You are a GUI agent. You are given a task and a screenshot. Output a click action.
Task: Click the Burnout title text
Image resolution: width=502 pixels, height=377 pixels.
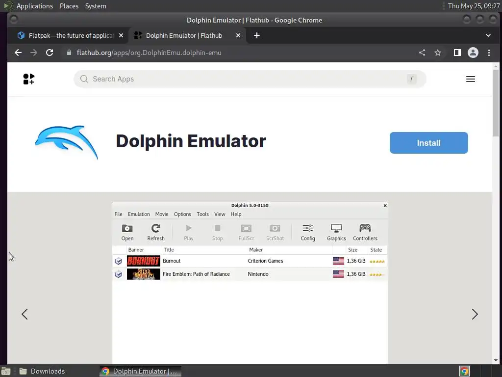click(172, 261)
